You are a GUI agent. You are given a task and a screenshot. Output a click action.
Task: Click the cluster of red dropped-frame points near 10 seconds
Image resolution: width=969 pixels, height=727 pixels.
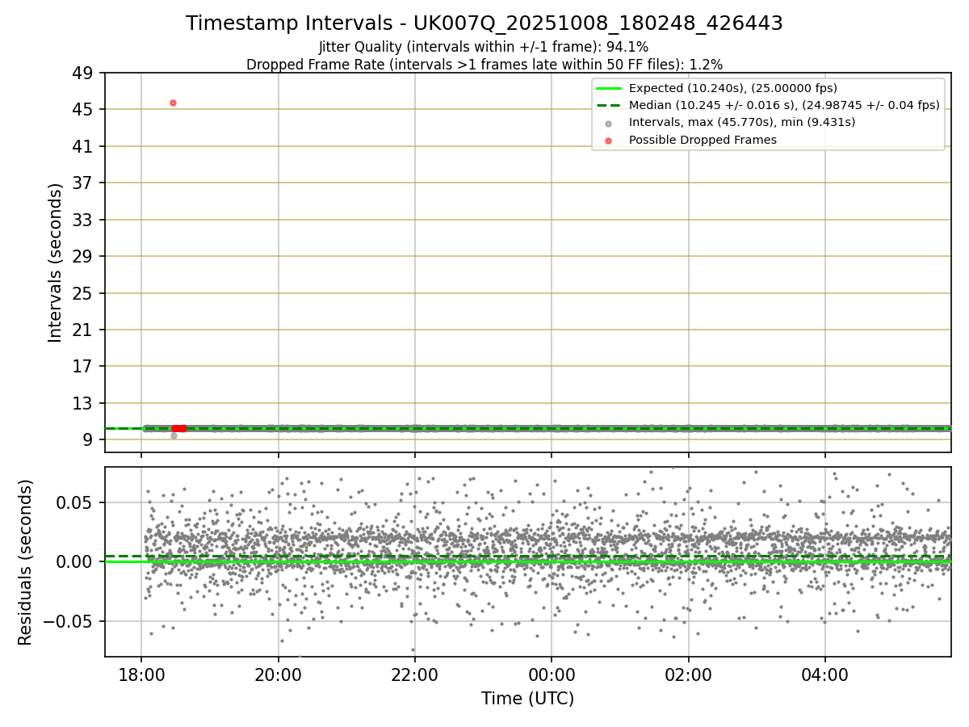[179, 428]
